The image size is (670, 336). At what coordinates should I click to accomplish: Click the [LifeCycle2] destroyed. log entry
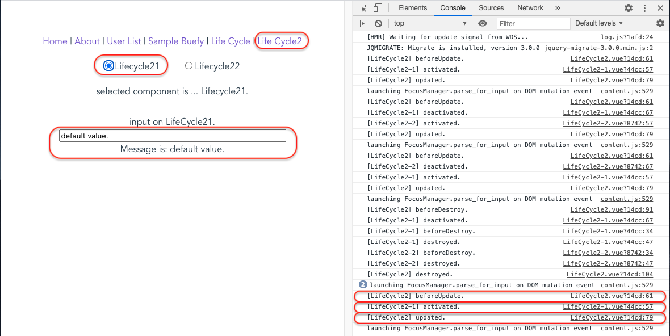(x=410, y=274)
